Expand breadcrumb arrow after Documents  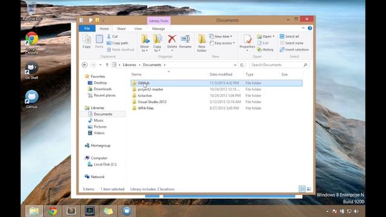pyautogui.click(x=165, y=65)
